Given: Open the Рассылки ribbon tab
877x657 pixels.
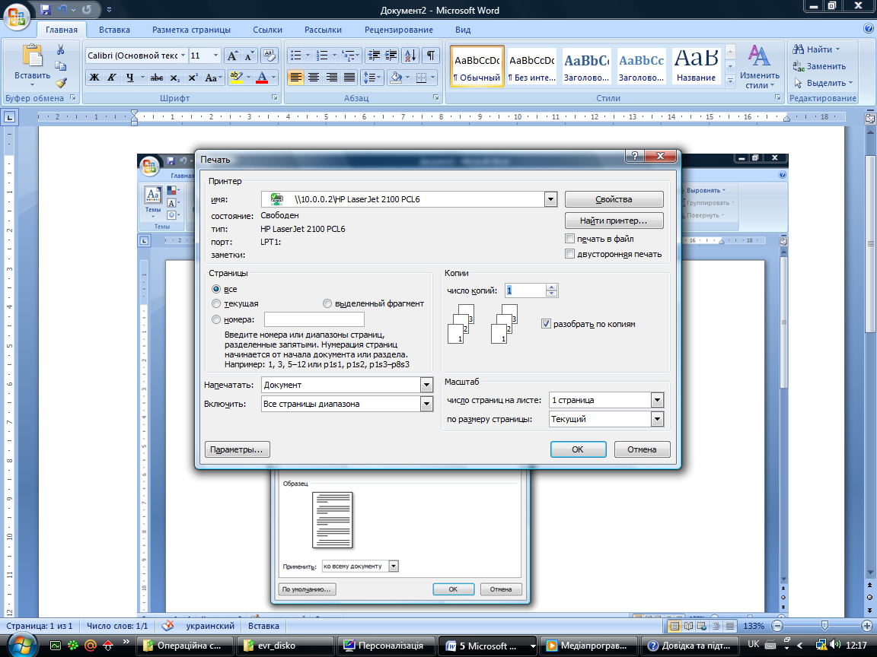Looking at the screenshot, I should click(323, 30).
